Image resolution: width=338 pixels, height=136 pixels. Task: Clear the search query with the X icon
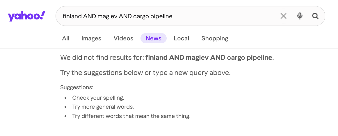284,16
